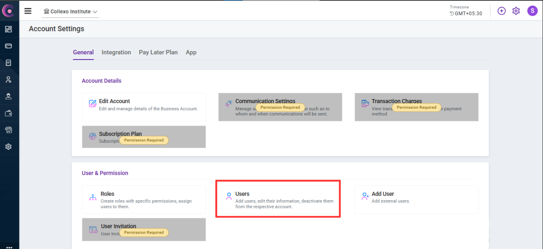Click the Add User card
This screenshot has width=543, height=249.
click(416, 199)
